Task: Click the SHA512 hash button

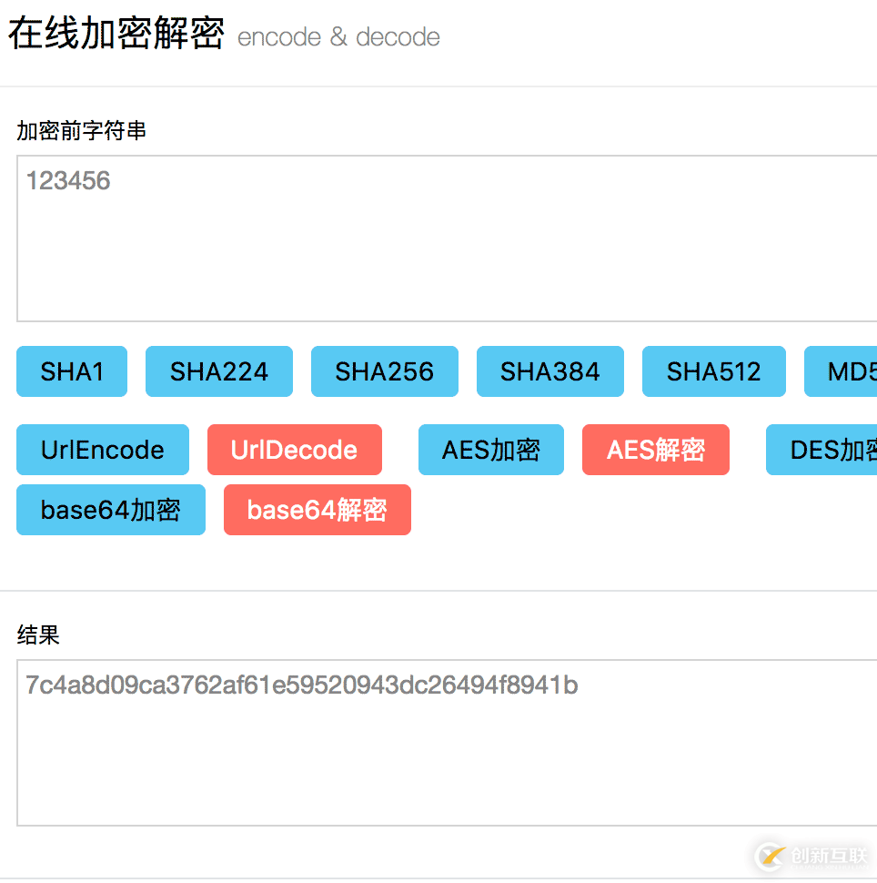Action: pos(713,371)
